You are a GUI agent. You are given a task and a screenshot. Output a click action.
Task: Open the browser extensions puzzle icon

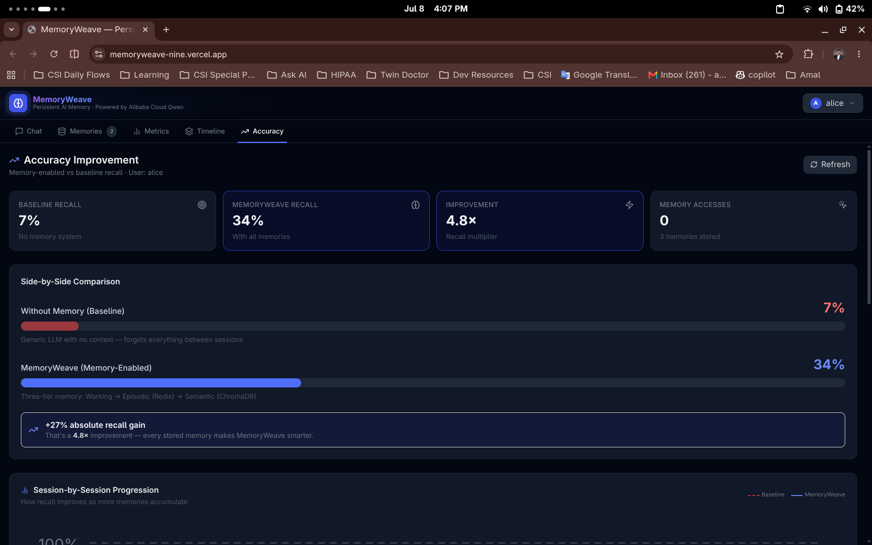(x=808, y=54)
